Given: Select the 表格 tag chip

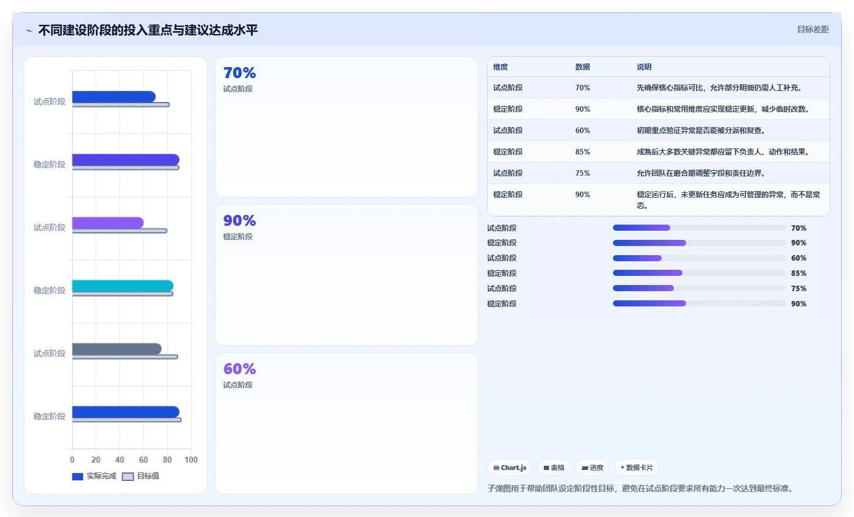Looking at the screenshot, I should pos(554,468).
